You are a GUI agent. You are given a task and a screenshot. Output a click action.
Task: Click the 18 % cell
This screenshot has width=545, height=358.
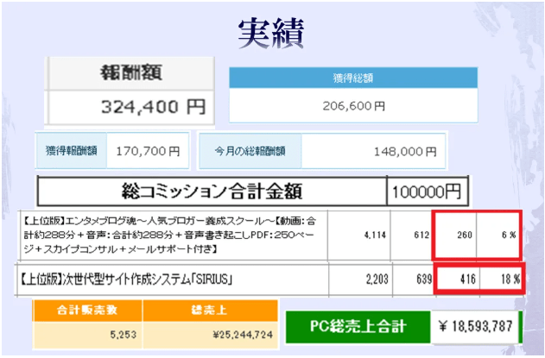click(510, 279)
